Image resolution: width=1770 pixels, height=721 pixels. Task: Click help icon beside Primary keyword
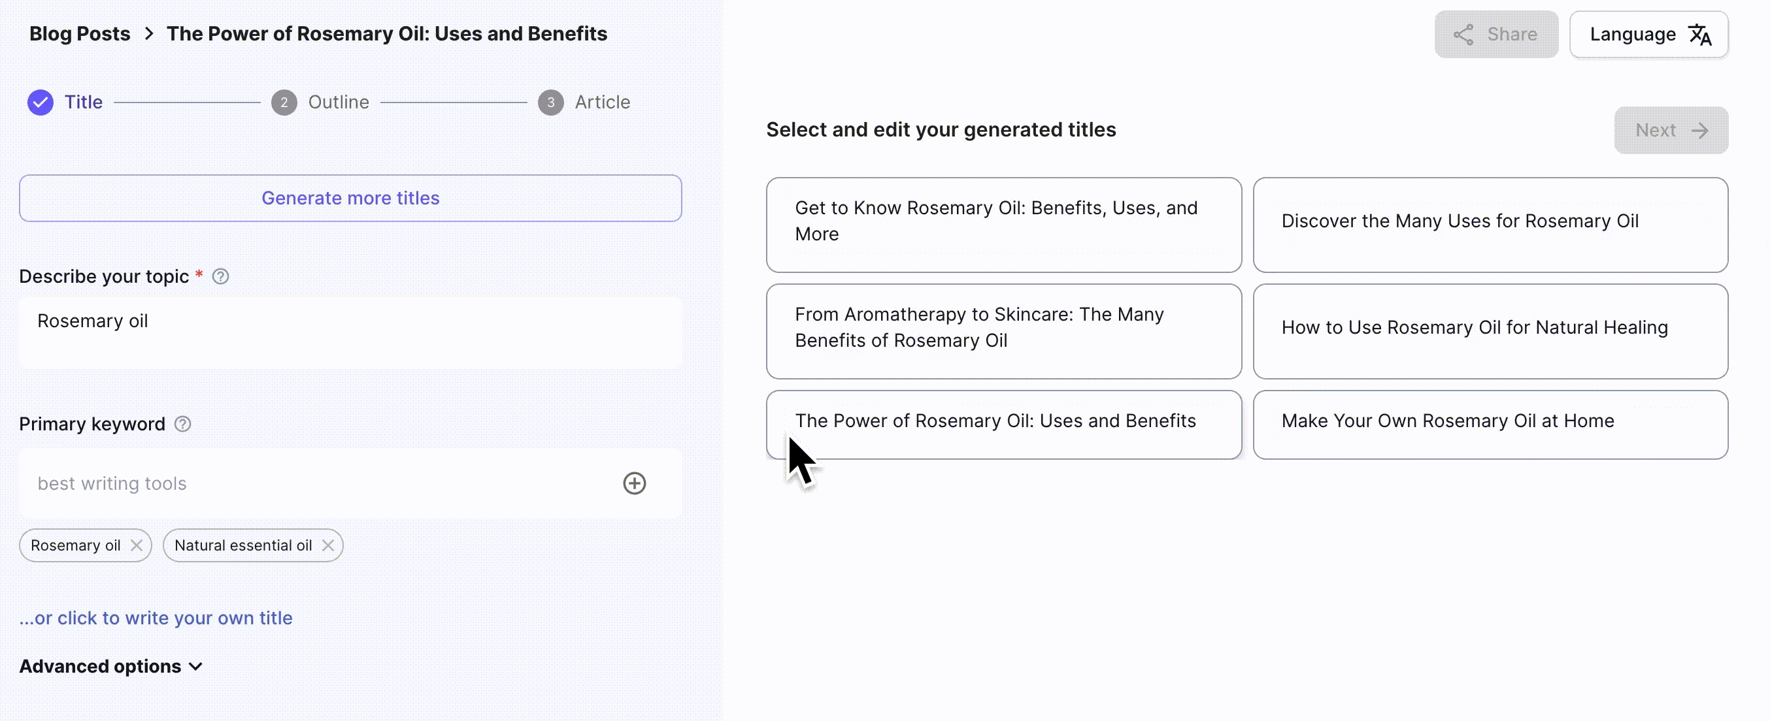click(183, 424)
